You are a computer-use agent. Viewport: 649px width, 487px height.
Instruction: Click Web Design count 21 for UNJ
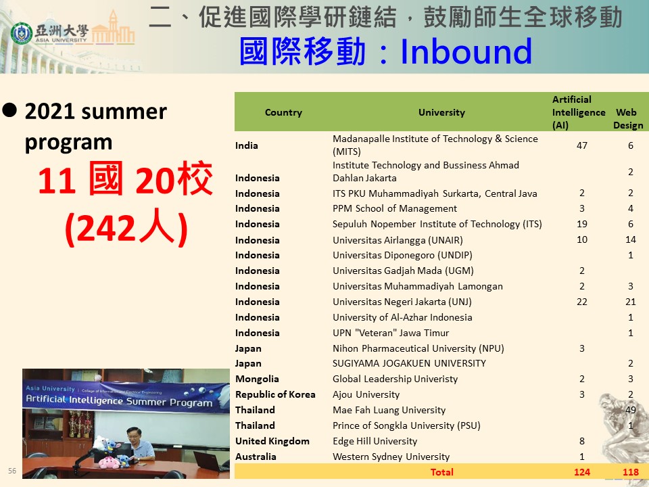[x=630, y=302]
